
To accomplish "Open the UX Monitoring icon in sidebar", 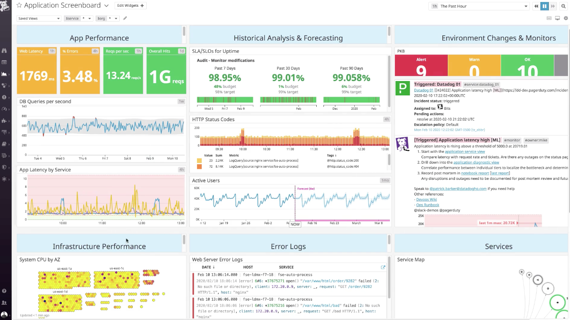I will click(4, 179).
